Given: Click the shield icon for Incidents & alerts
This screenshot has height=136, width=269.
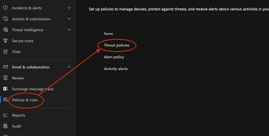Looking at the screenshot, I should [x=5, y=8].
